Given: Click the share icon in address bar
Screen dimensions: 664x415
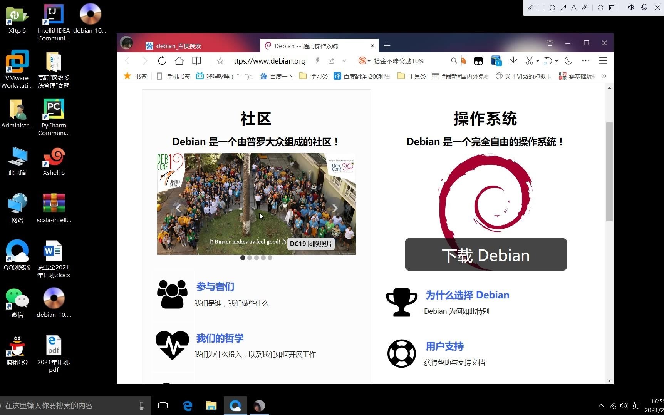Looking at the screenshot, I should (331, 61).
